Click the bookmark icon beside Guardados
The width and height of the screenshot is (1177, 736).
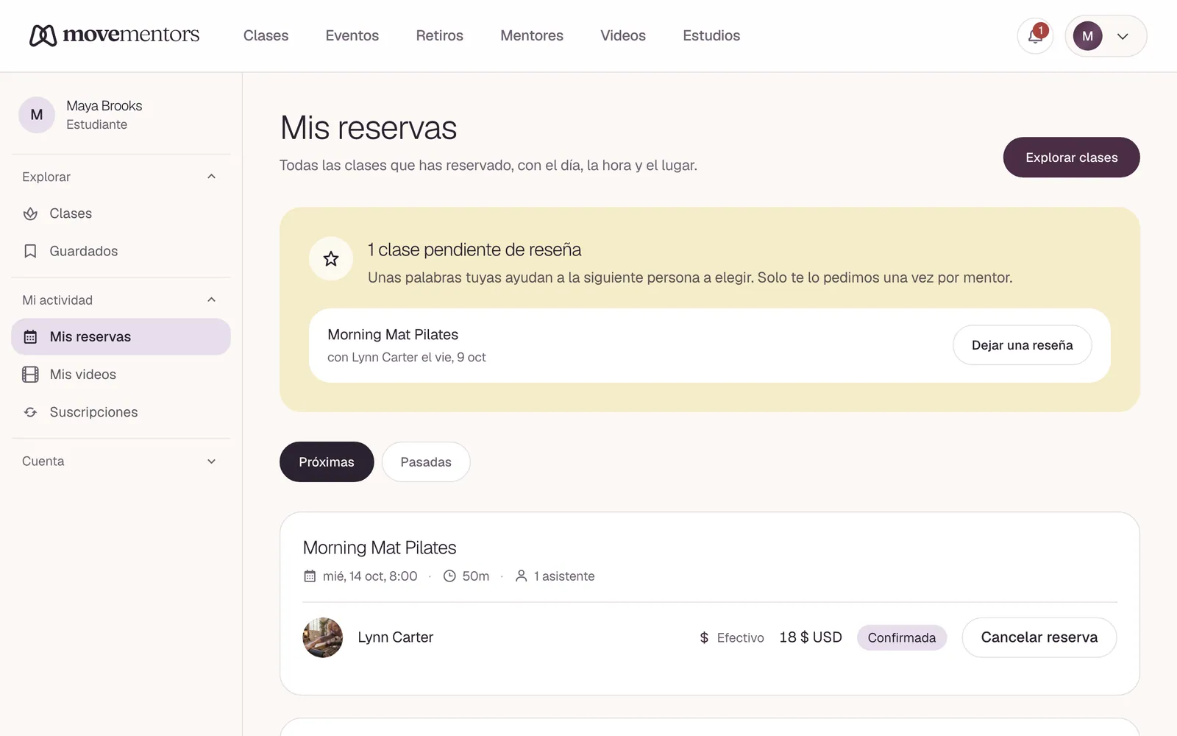pyautogui.click(x=30, y=251)
